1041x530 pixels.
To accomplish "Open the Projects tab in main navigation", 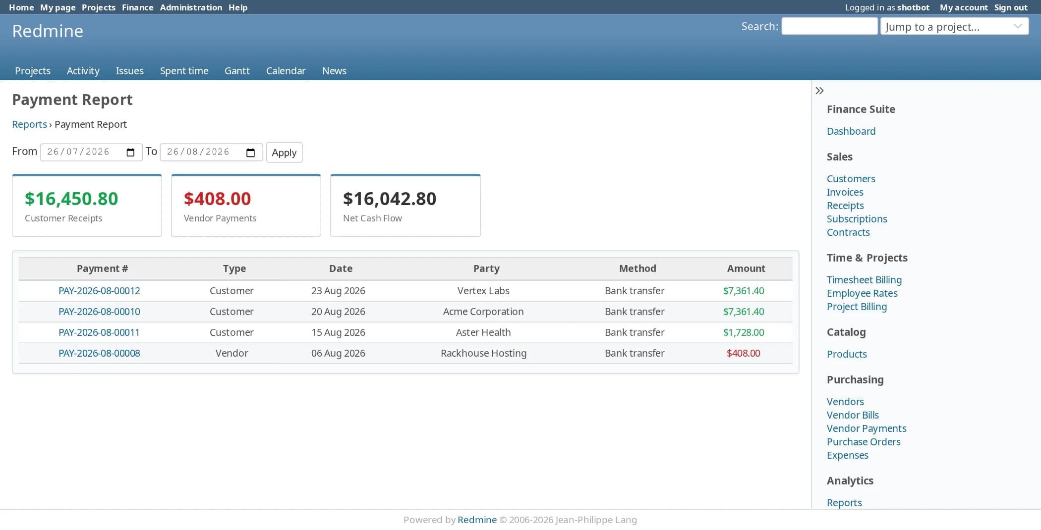I will point(33,71).
